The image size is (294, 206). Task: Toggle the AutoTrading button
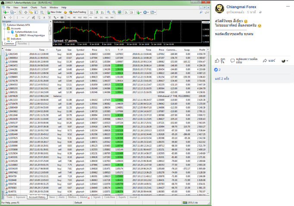[x=77, y=12]
